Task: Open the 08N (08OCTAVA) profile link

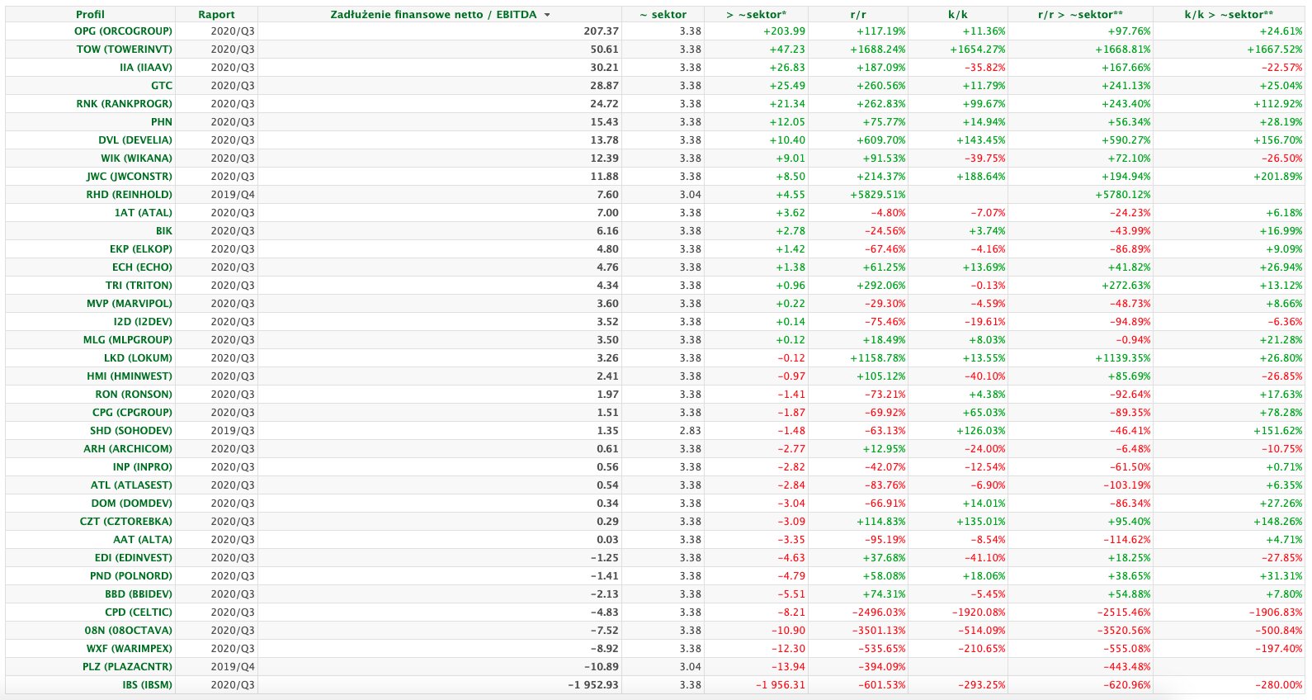Action: pos(129,630)
